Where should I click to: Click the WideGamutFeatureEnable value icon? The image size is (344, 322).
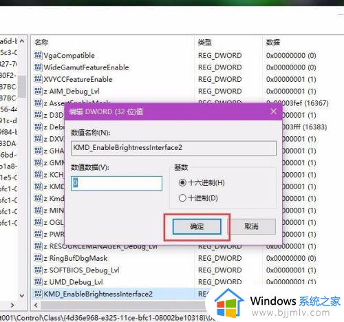tap(38, 67)
